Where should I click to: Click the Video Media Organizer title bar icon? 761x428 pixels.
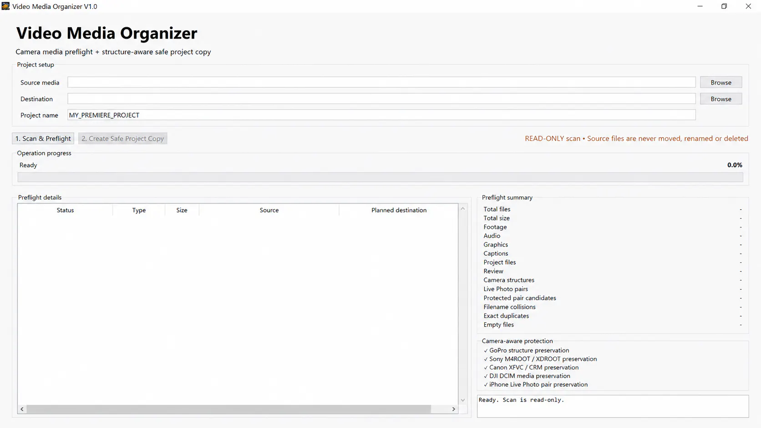5,6
